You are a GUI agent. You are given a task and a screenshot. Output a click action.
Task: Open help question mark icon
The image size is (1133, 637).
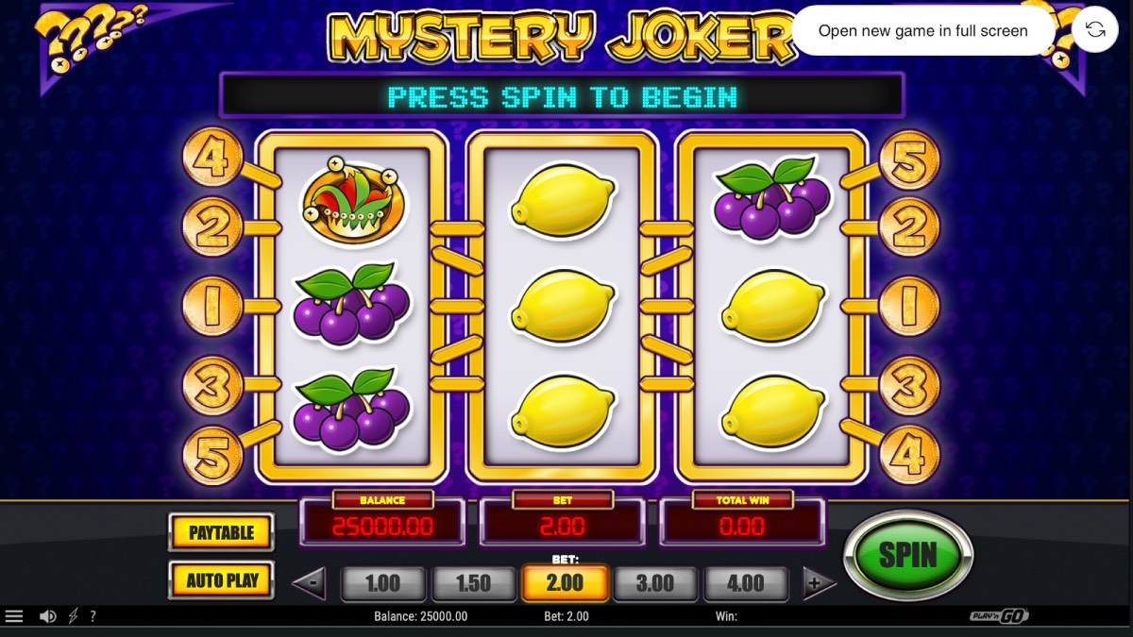(x=93, y=616)
